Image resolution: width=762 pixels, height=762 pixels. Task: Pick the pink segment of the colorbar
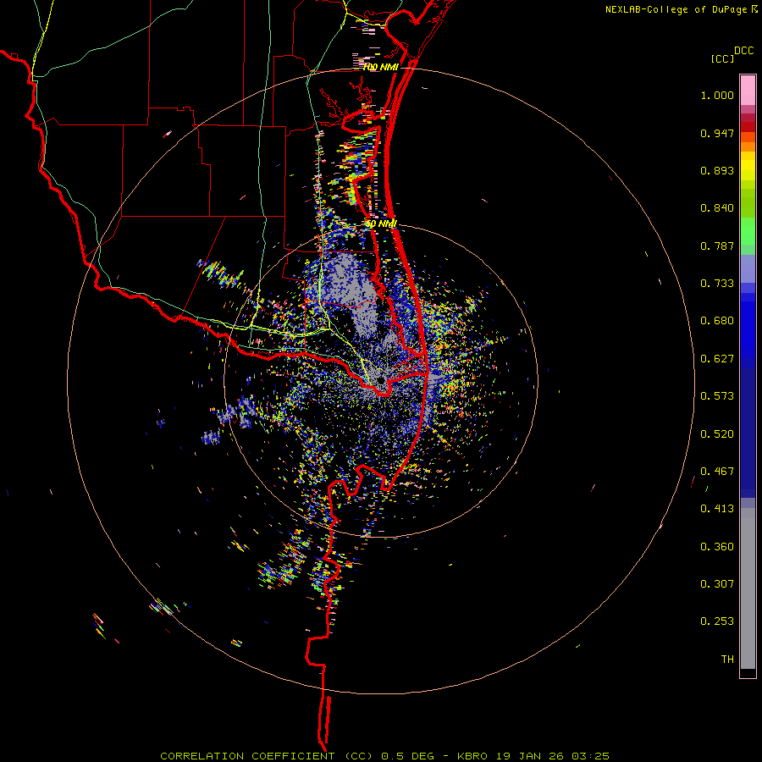tap(748, 91)
